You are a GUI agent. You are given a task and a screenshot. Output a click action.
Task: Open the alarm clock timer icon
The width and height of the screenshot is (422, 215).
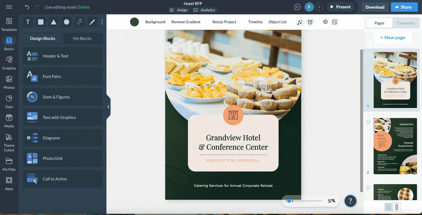point(310,22)
